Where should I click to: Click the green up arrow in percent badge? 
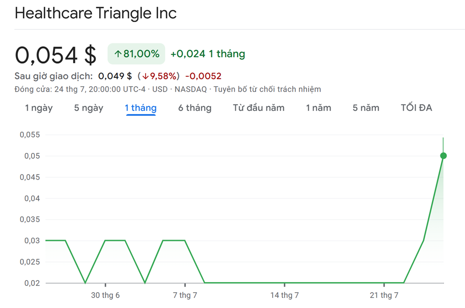(118, 54)
